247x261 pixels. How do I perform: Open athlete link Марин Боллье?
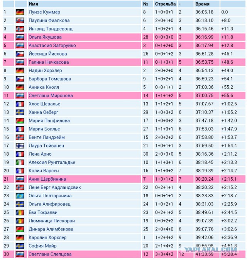coord(44,129)
